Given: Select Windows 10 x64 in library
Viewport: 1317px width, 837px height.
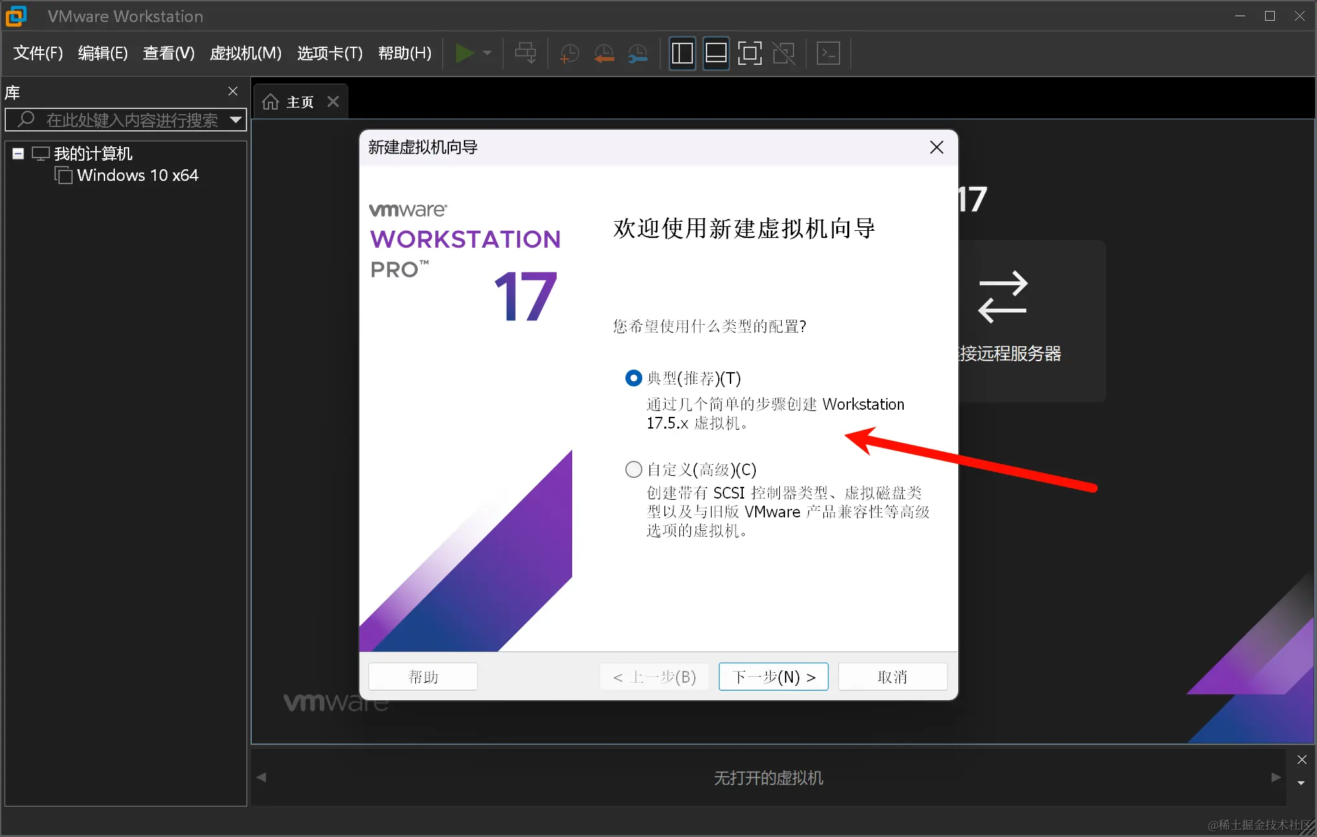Looking at the screenshot, I should coord(137,176).
